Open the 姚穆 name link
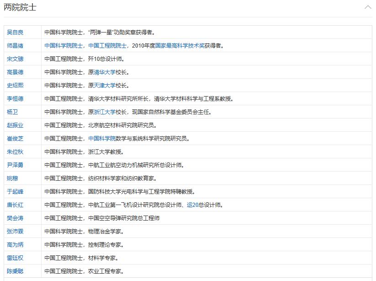This screenshot has width=376, height=281. point(12,178)
